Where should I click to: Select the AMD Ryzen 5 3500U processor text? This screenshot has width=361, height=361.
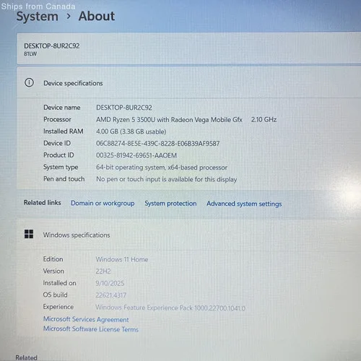click(x=169, y=120)
